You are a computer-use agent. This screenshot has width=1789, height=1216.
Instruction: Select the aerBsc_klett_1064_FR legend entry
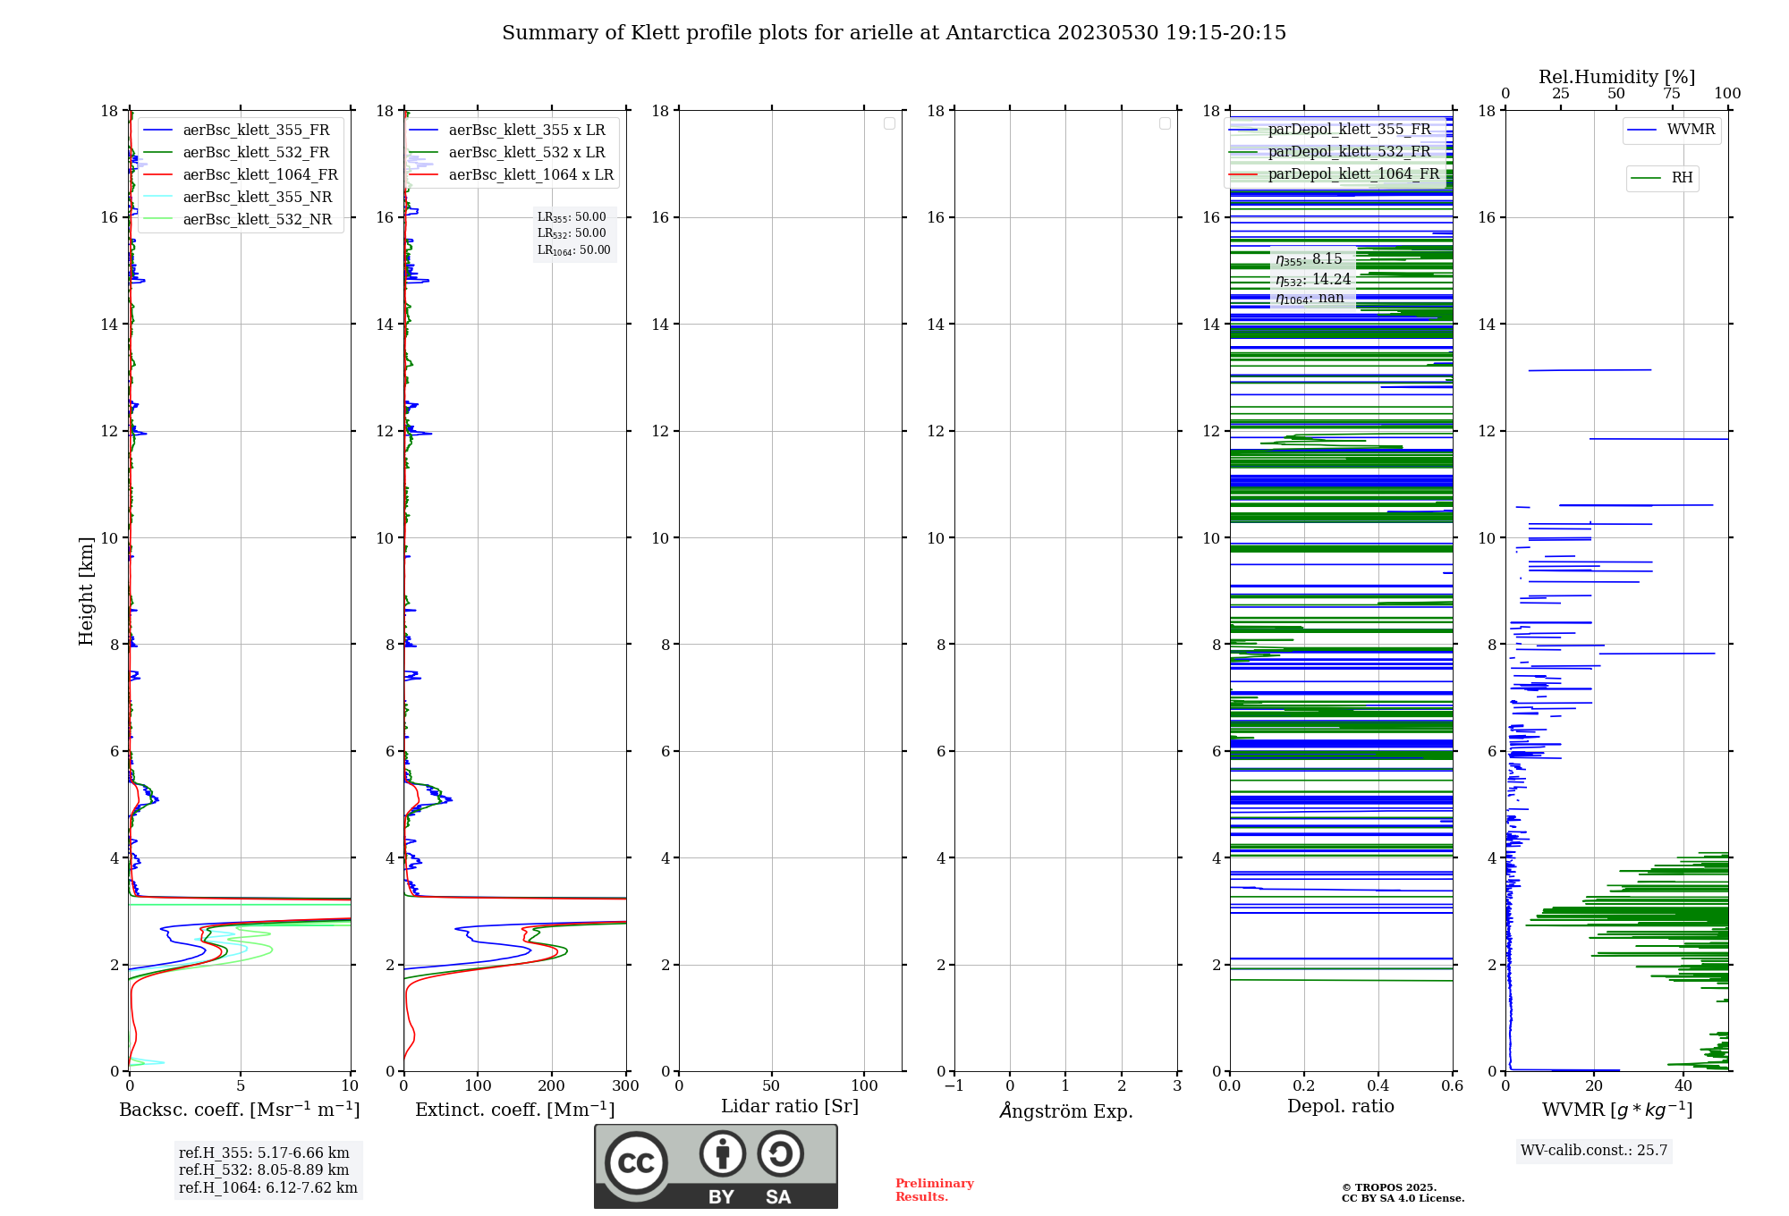[x=259, y=175]
